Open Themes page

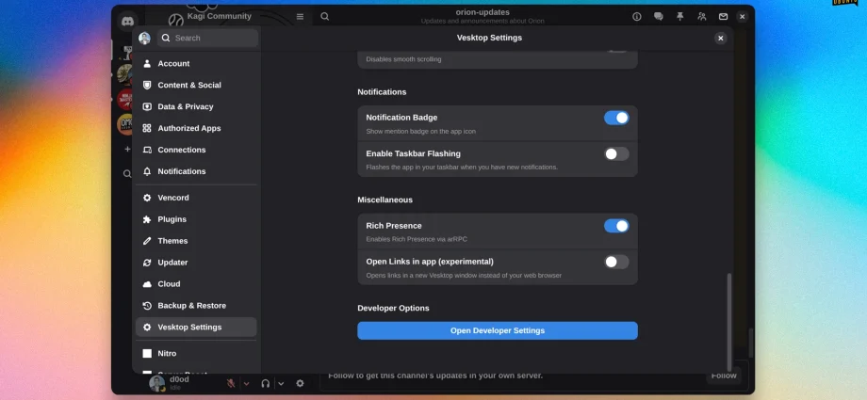pos(196,241)
